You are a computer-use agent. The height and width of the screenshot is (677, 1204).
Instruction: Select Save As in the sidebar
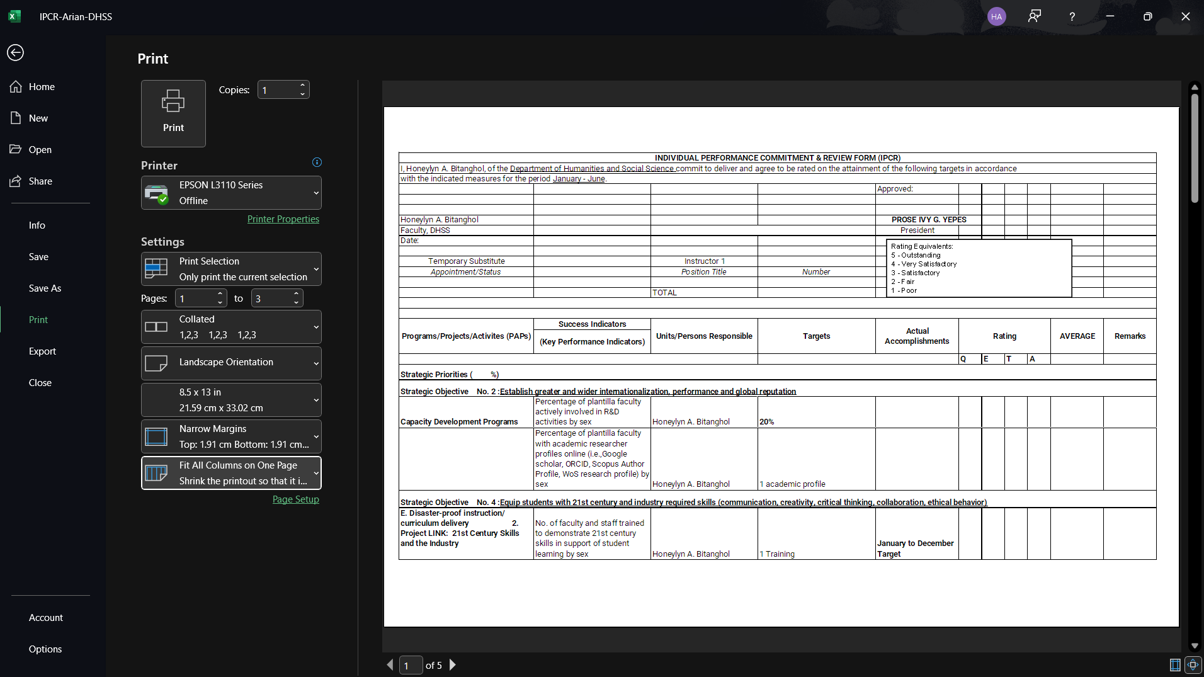45,288
